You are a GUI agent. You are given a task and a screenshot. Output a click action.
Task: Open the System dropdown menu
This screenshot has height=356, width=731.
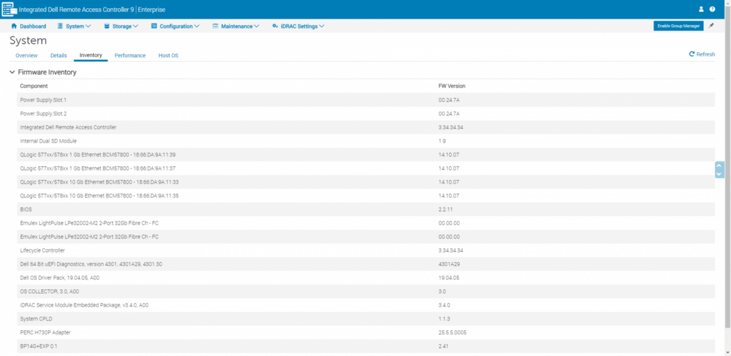pyautogui.click(x=74, y=26)
